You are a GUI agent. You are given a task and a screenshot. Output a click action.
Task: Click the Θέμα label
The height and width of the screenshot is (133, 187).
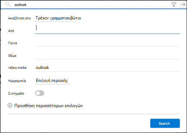tap(12, 56)
